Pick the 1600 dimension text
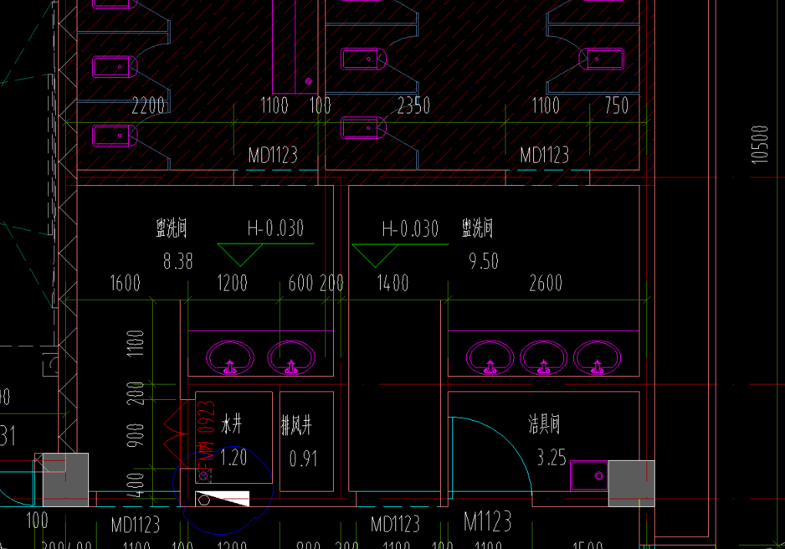This screenshot has width=785, height=549. [126, 283]
